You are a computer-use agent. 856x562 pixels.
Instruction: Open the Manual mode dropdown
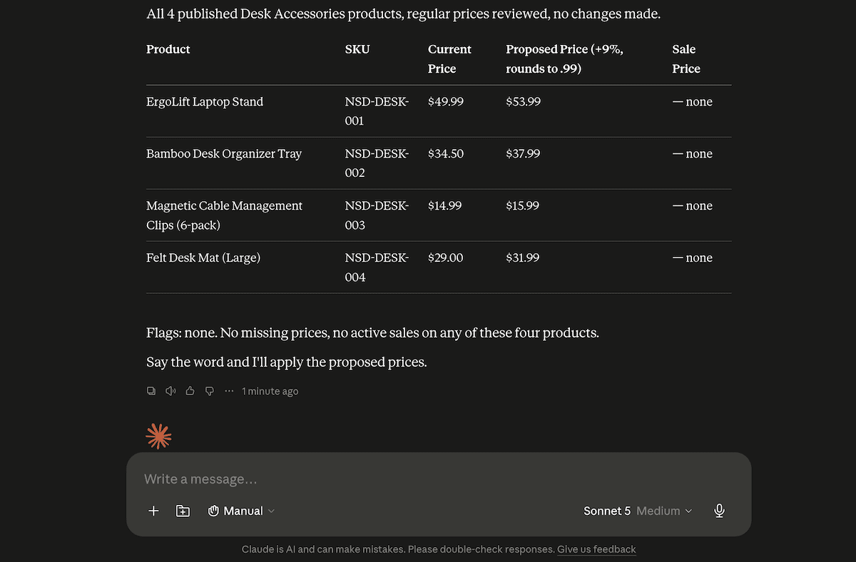point(241,511)
